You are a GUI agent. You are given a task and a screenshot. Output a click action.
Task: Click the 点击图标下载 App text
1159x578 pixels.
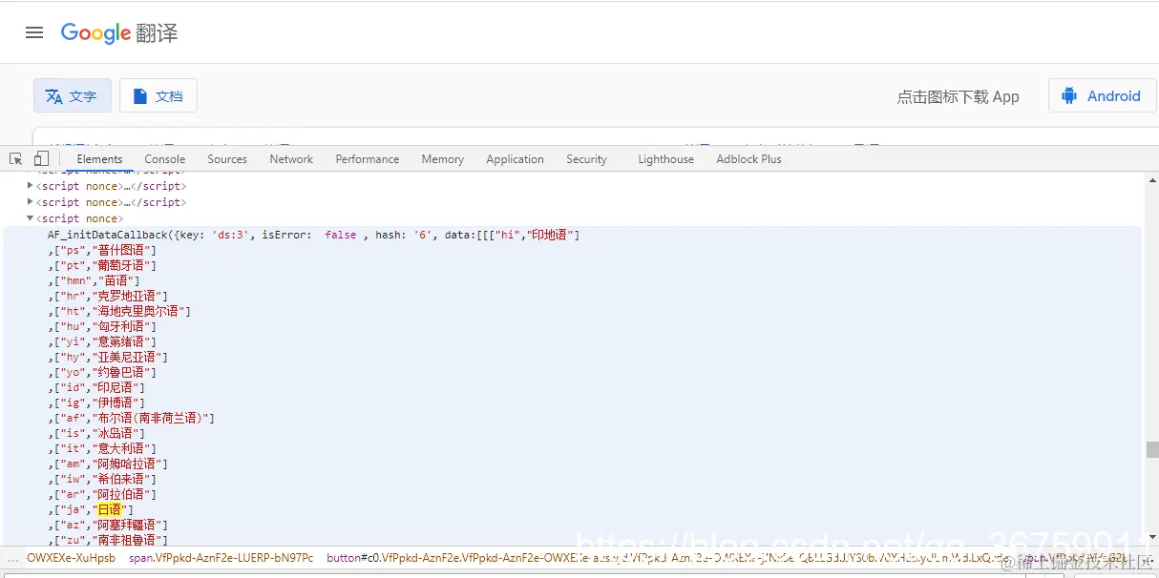[958, 96]
